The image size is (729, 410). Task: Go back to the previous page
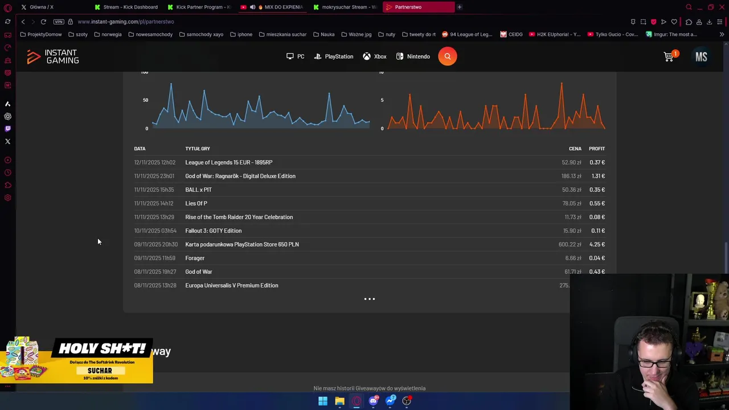click(x=23, y=22)
